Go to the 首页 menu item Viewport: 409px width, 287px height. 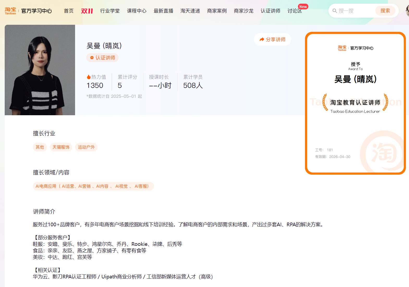click(69, 11)
